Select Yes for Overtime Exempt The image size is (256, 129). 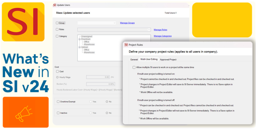click(91, 102)
